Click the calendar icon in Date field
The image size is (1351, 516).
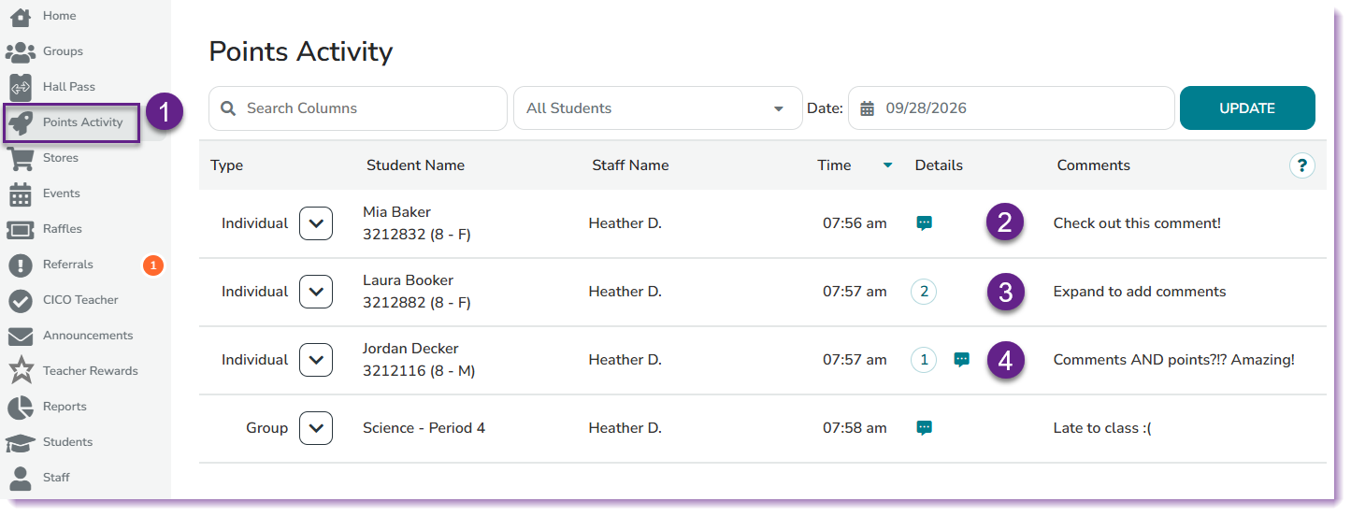tap(868, 108)
